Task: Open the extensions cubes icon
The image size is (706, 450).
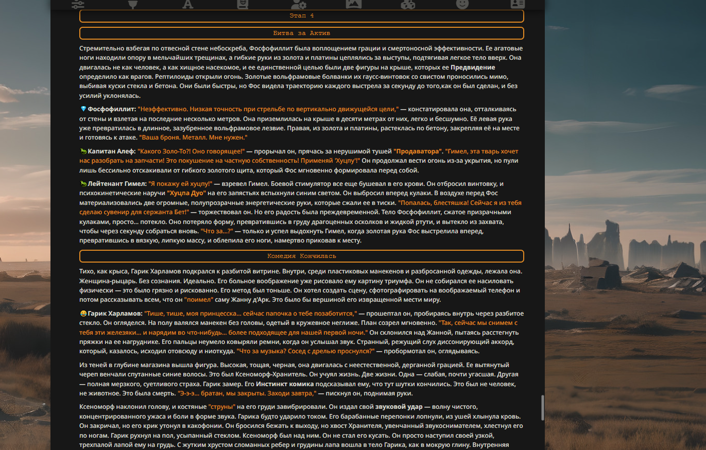Action: point(408,4)
